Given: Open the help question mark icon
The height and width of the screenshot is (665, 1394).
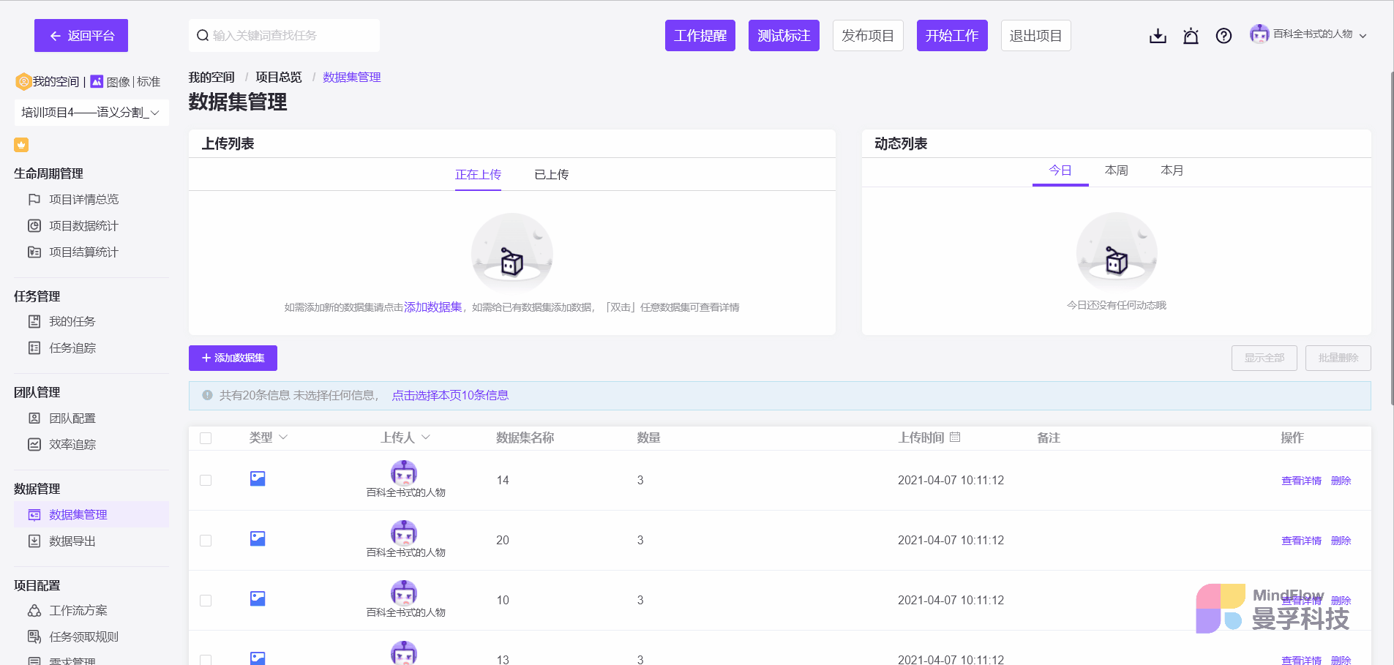Looking at the screenshot, I should click(x=1224, y=36).
